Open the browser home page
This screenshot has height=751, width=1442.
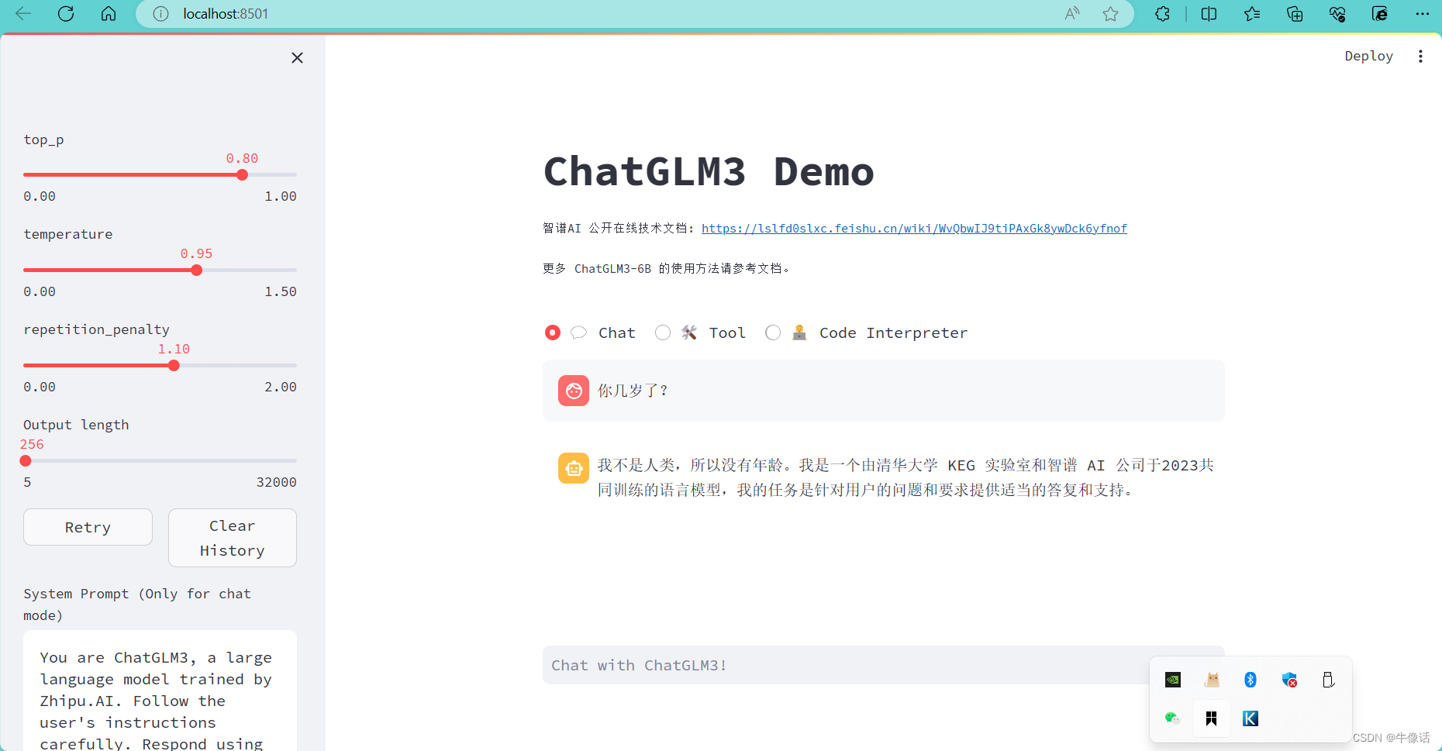[x=109, y=13]
